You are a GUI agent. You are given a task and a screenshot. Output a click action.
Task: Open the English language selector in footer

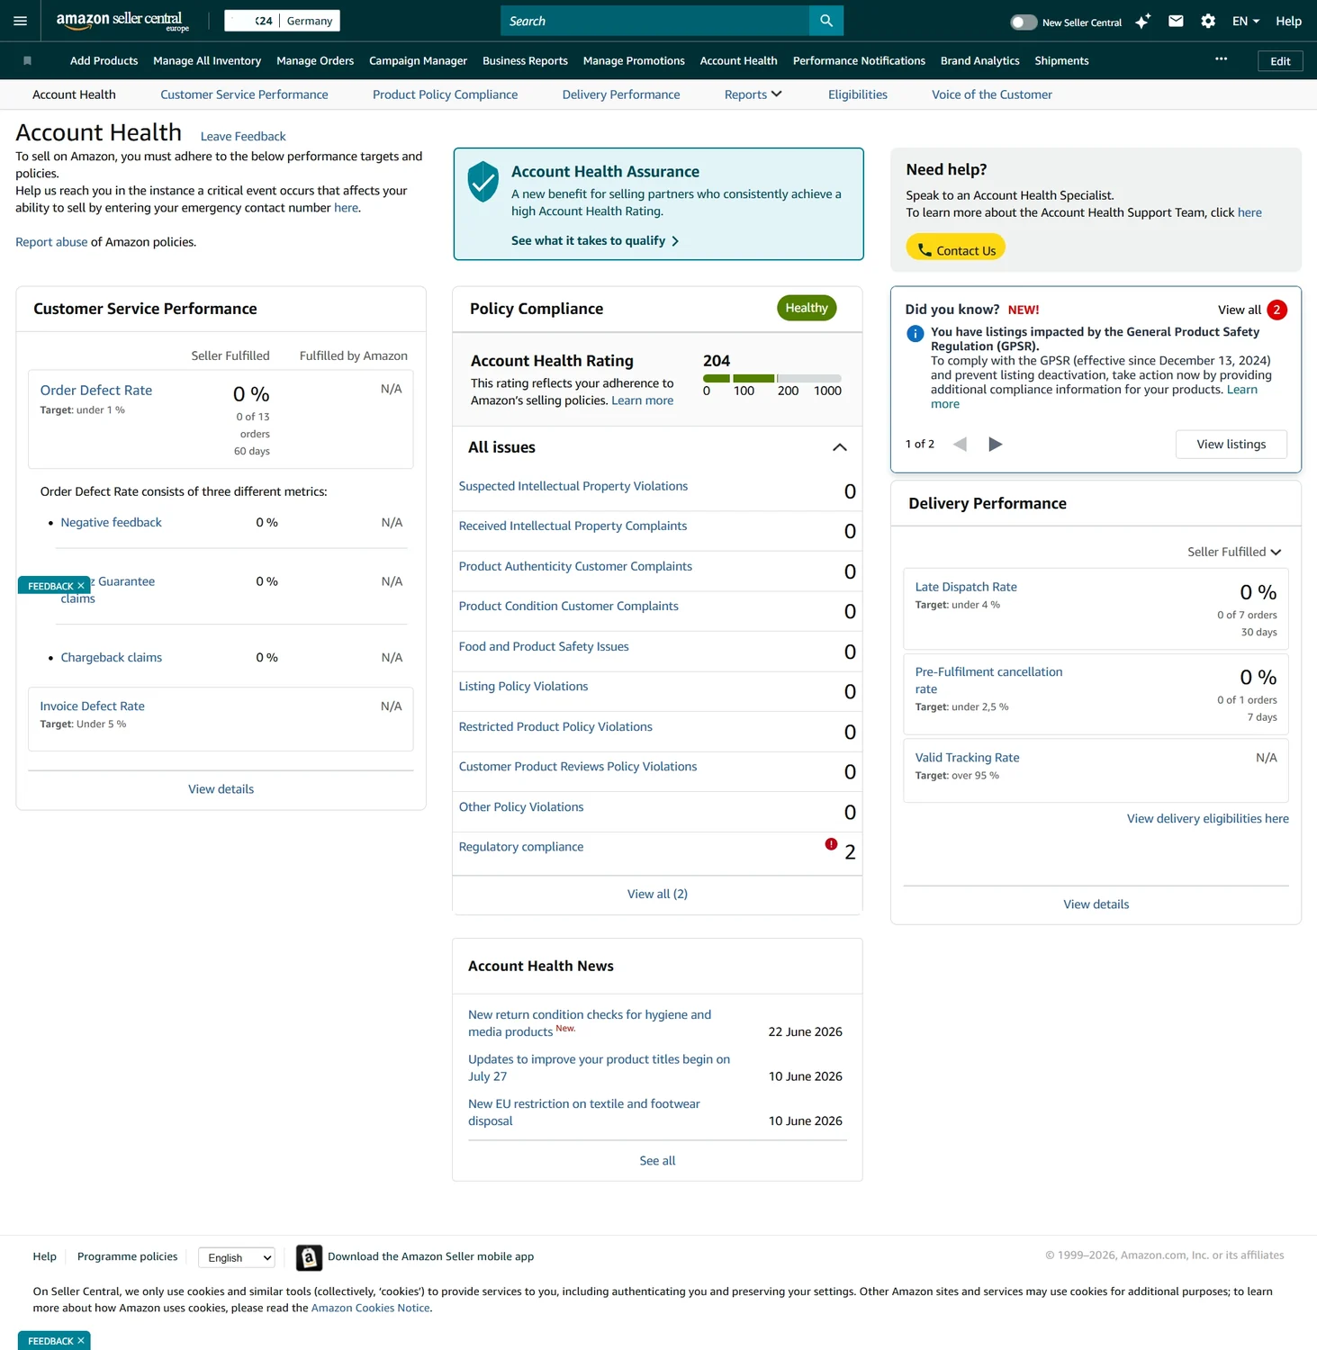pos(237,1257)
